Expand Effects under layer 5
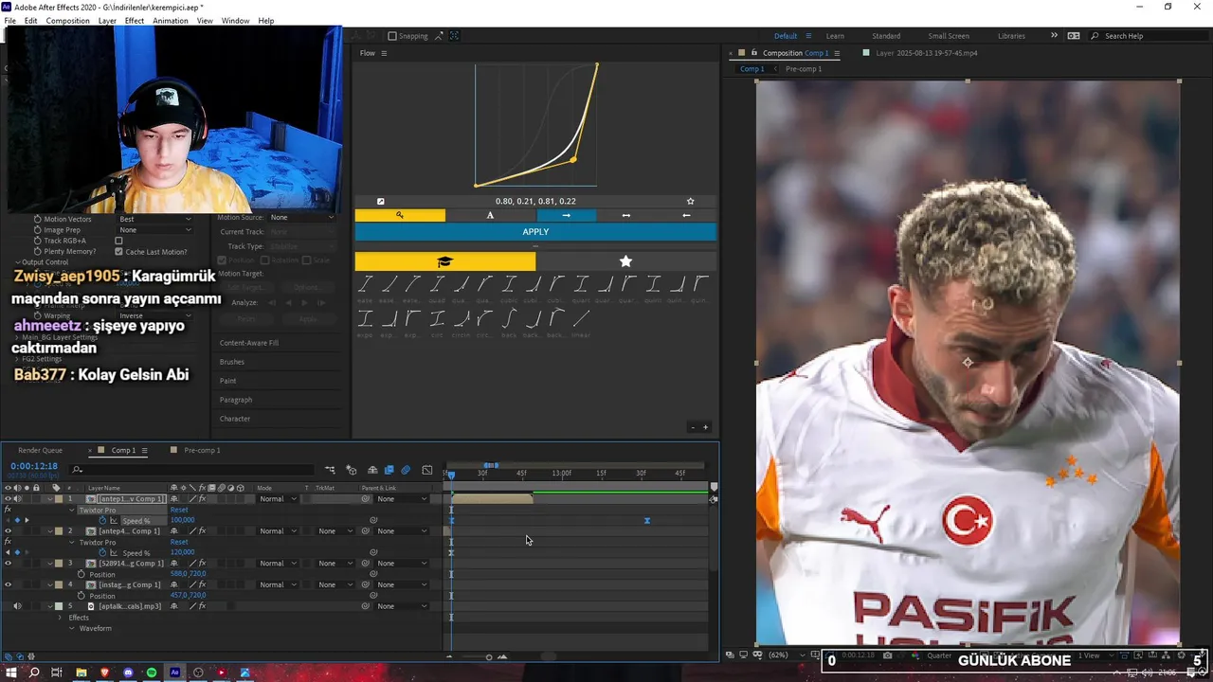The height and width of the screenshot is (682, 1213). click(60, 618)
